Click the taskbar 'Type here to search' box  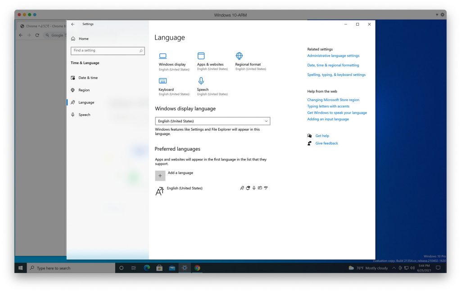71,268
